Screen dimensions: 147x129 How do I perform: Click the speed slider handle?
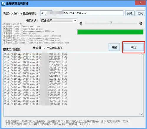[x=111, y=23]
